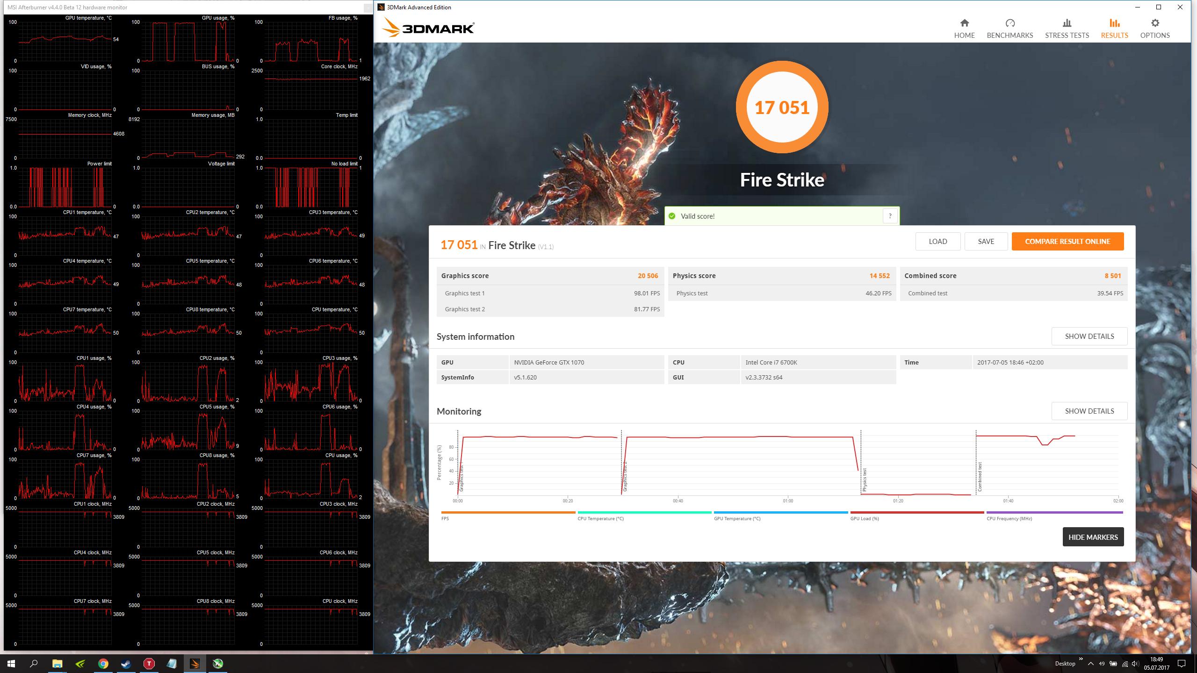The image size is (1197, 673).
Task: Expand hidden system tray icons chevron
Action: click(1090, 664)
